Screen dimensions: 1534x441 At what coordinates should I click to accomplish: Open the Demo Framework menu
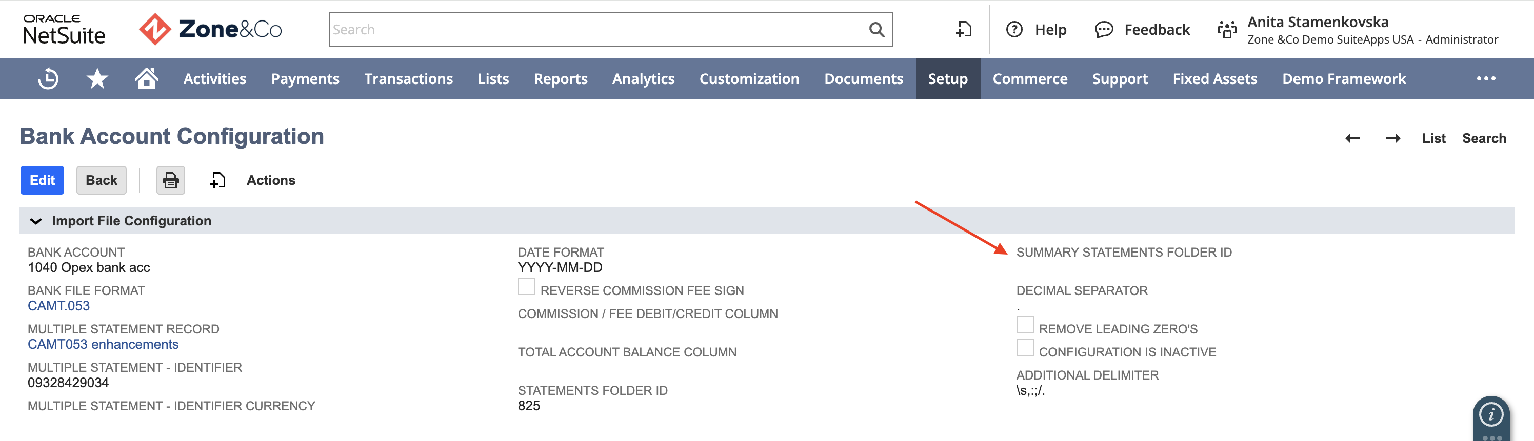pyautogui.click(x=1344, y=78)
